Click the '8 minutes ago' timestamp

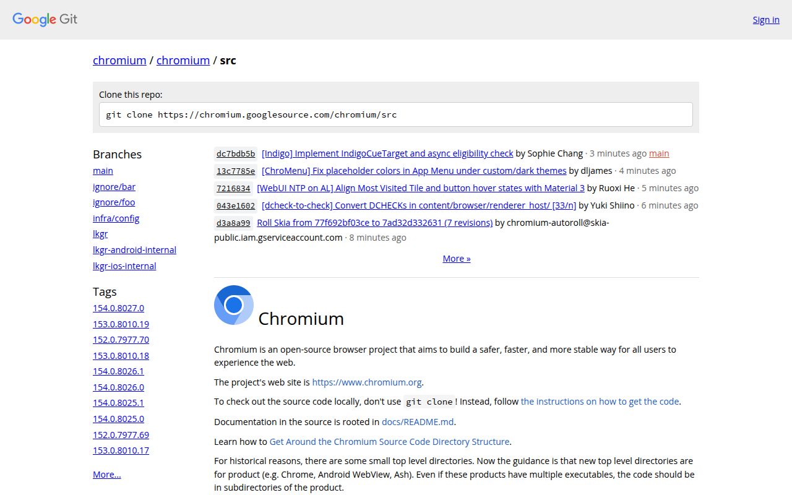click(377, 238)
